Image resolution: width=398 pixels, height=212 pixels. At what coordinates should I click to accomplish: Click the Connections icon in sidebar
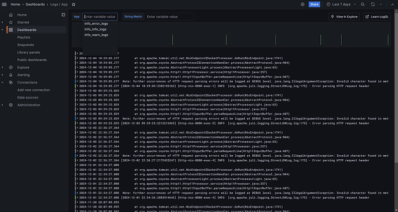click(x=10, y=82)
